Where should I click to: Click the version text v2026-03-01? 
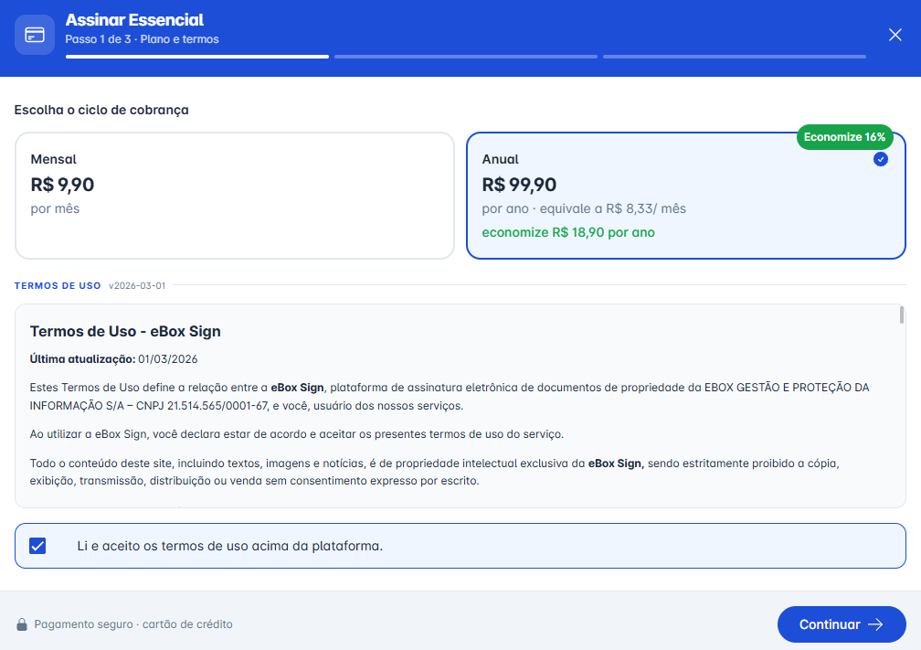pos(137,285)
